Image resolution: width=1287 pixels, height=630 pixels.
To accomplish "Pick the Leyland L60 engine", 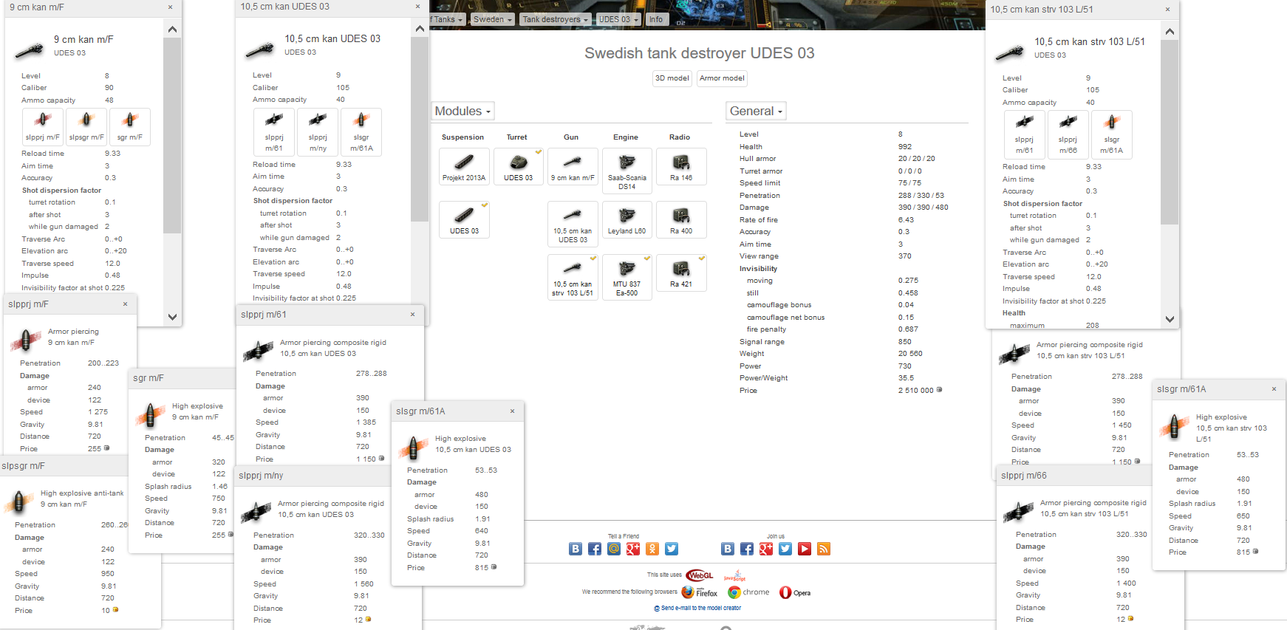I will pyautogui.click(x=627, y=219).
